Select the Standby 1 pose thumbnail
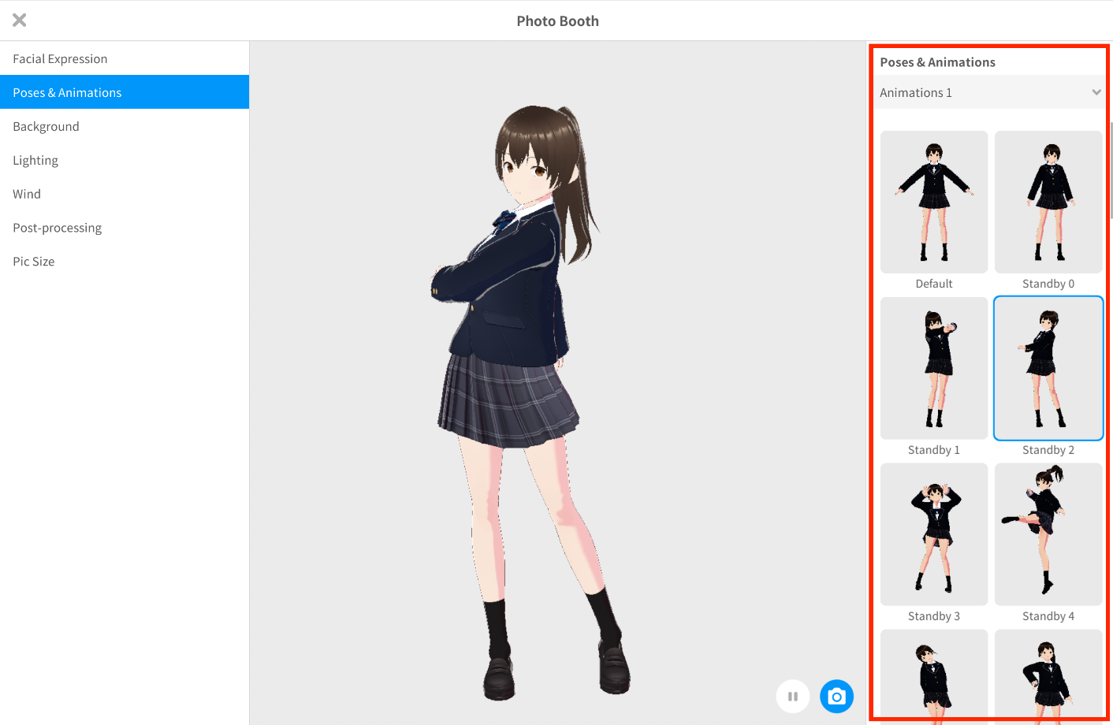This screenshot has height=725, width=1113. coord(934,368)
